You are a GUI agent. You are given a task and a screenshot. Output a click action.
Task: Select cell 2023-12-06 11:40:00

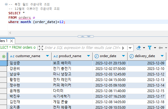click(110, 91)
